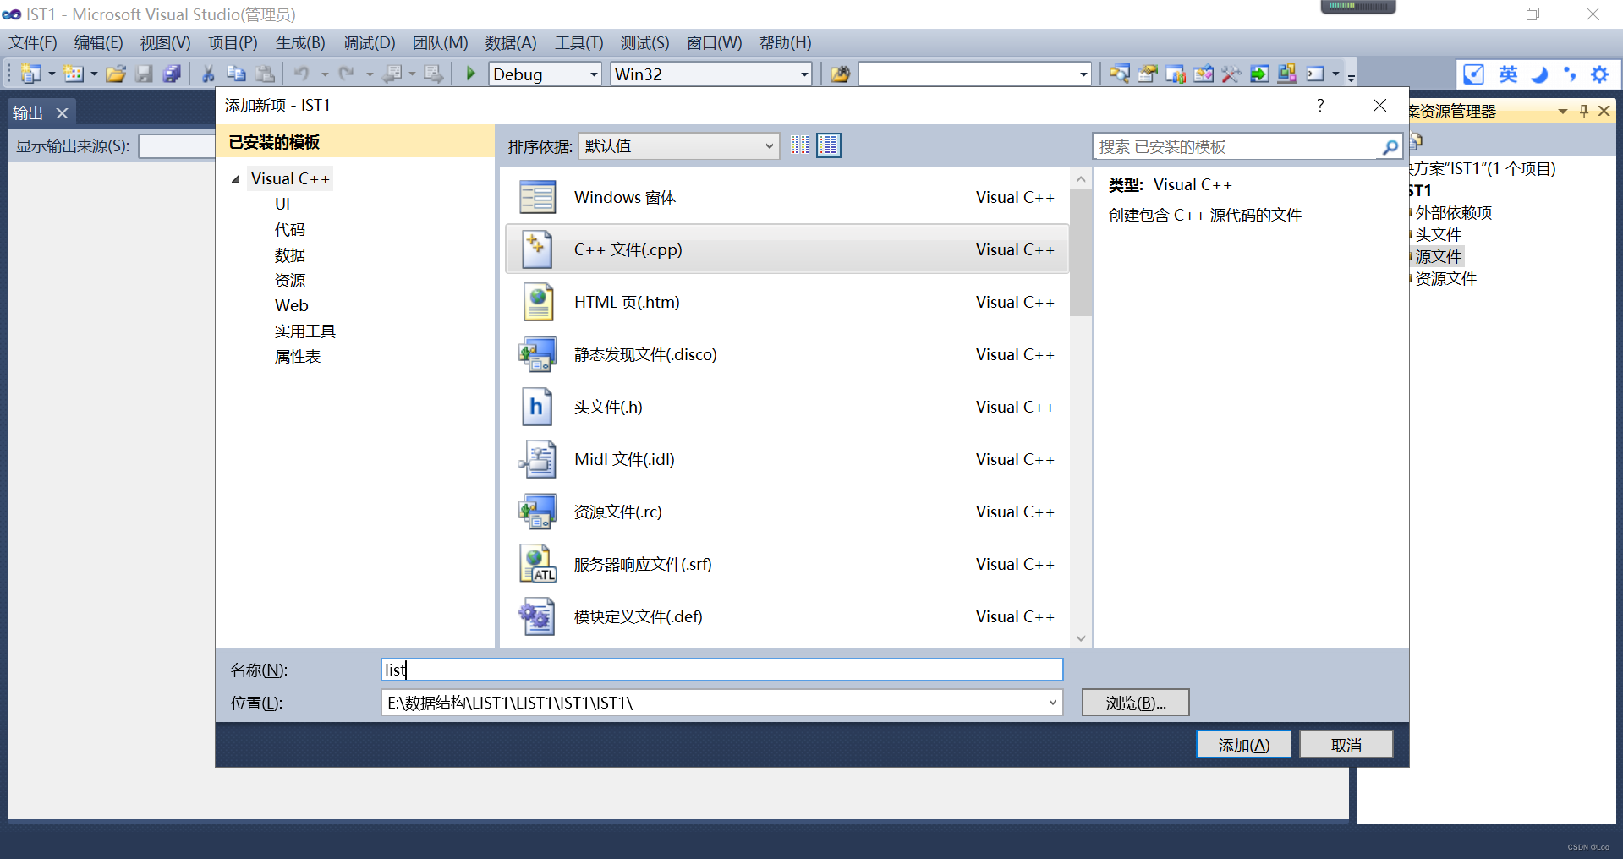Switch templates to small icons view

click(800, 145)
